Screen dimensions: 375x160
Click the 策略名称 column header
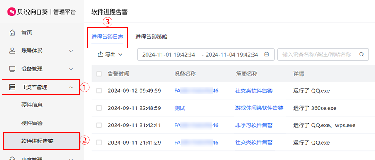point(246,74)
